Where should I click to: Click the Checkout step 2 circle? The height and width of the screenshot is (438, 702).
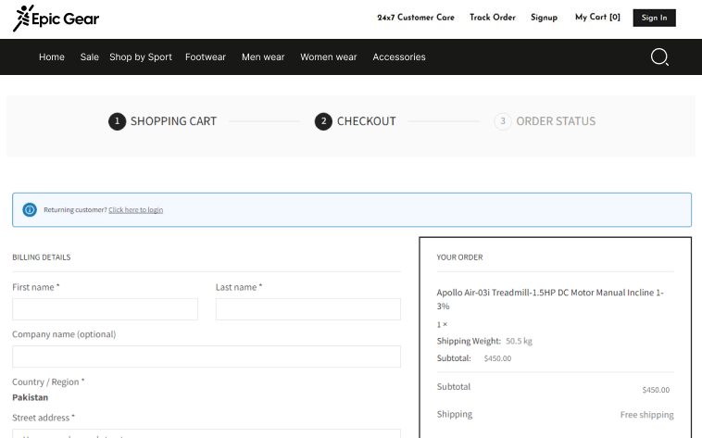tap(323, 121)
